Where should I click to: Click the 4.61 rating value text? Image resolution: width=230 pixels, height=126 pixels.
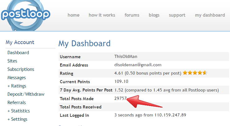tap(118, 73)
